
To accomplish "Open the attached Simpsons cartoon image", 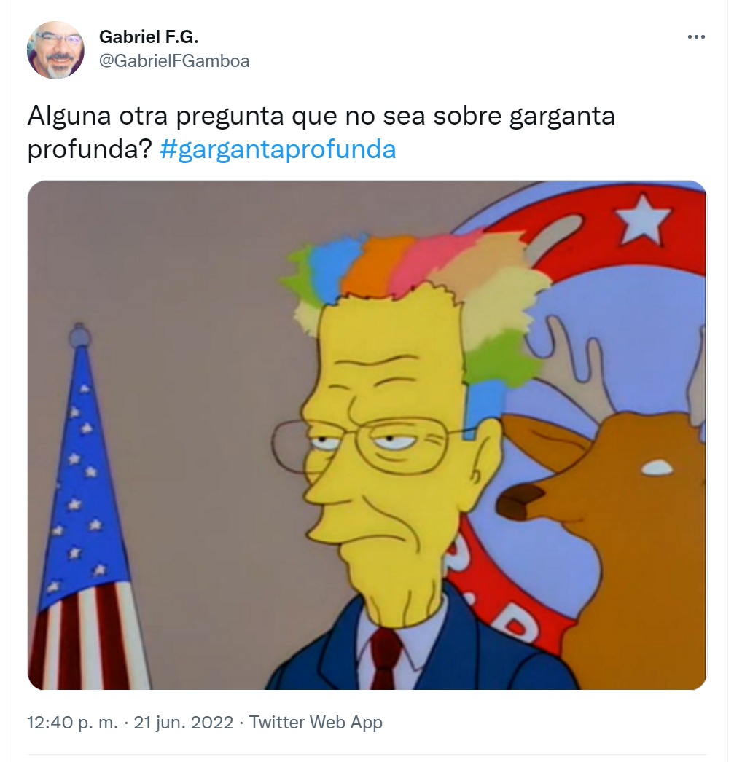I will [x=367, y=436].
